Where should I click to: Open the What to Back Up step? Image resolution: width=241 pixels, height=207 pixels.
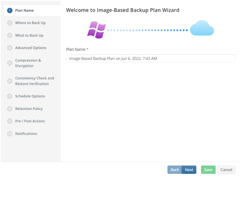click(29, 35)
